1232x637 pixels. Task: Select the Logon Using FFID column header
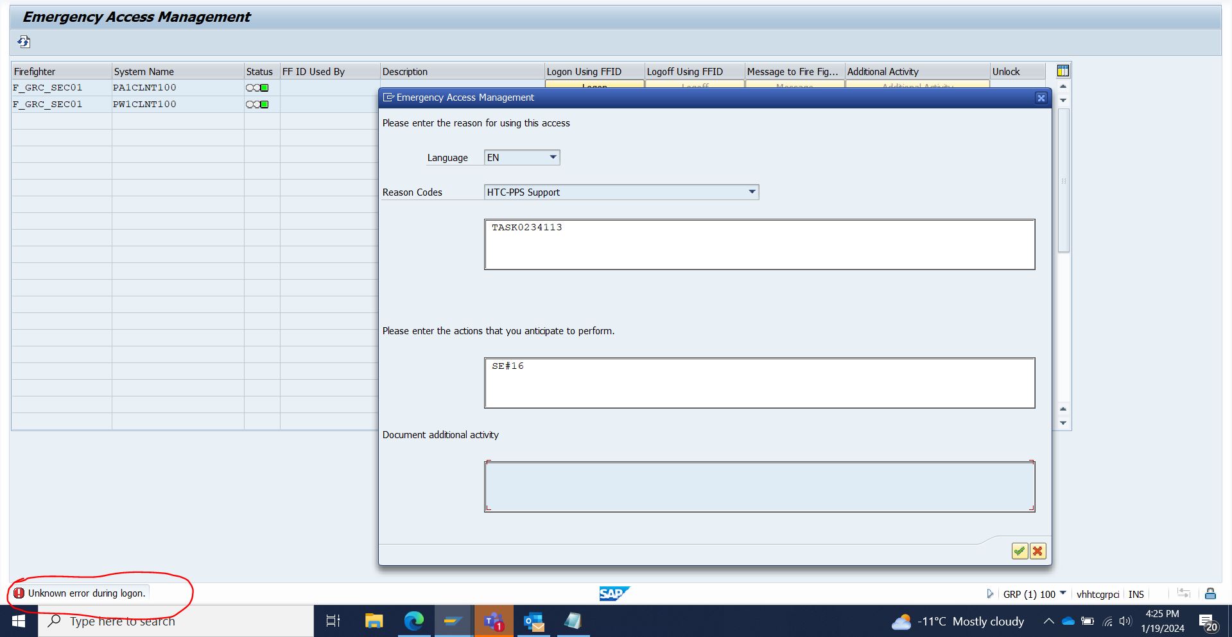(x=594, y=71)
